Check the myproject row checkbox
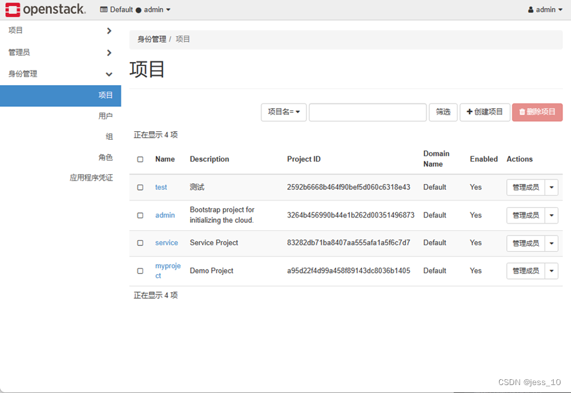 pyautogui.click(x=140, y=271)
